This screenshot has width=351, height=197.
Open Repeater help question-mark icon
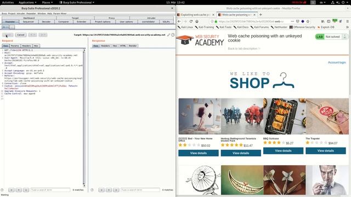173,35
